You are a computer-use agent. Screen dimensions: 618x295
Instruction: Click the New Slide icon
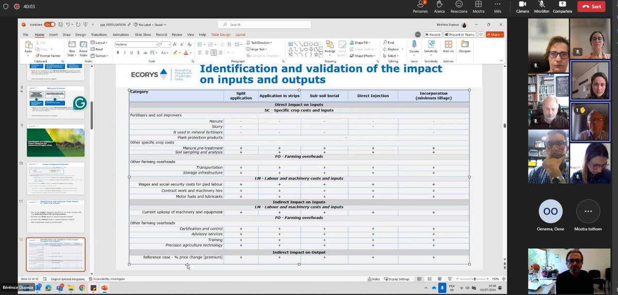point(72,45)
